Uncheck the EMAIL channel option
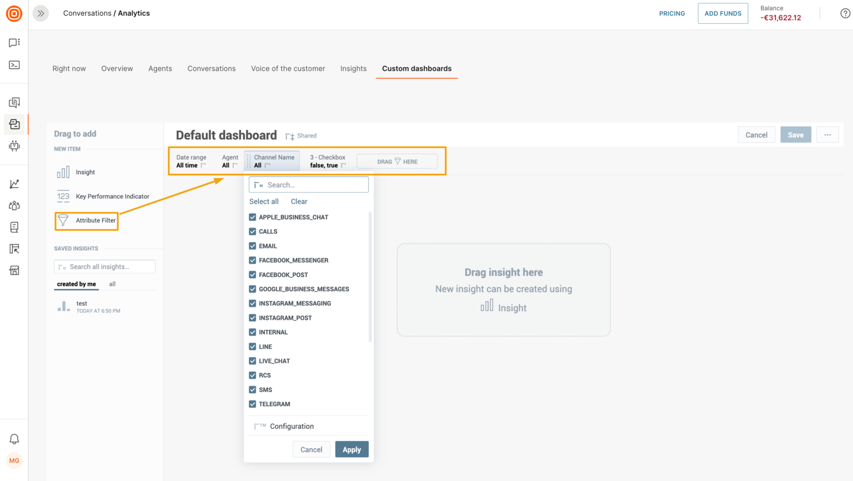This screenshot has width=853, height=481. [252, 246]
